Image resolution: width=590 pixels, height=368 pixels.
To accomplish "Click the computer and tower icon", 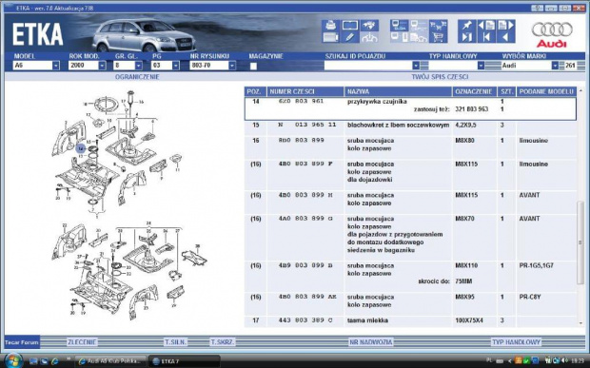I will pos(400,37).
